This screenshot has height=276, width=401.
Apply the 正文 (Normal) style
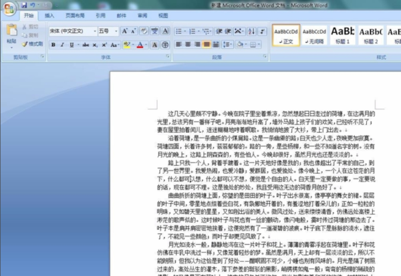click(286, 35)
